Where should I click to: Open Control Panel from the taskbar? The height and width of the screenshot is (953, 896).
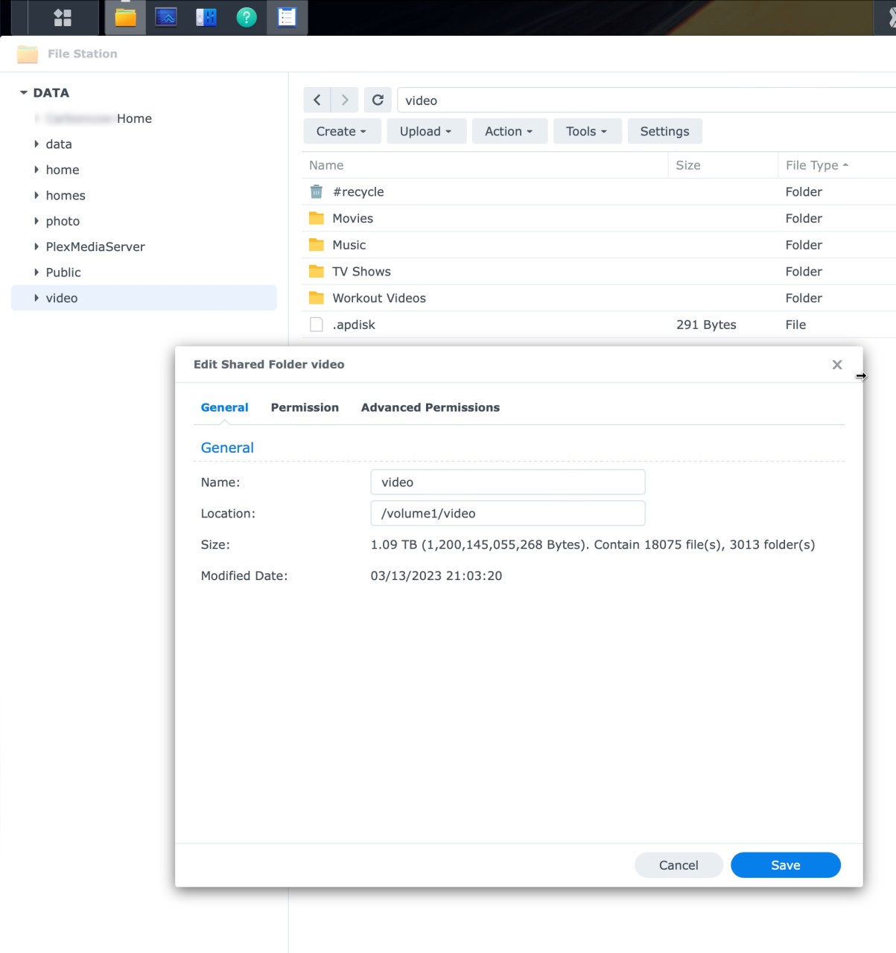click(206, 17)
